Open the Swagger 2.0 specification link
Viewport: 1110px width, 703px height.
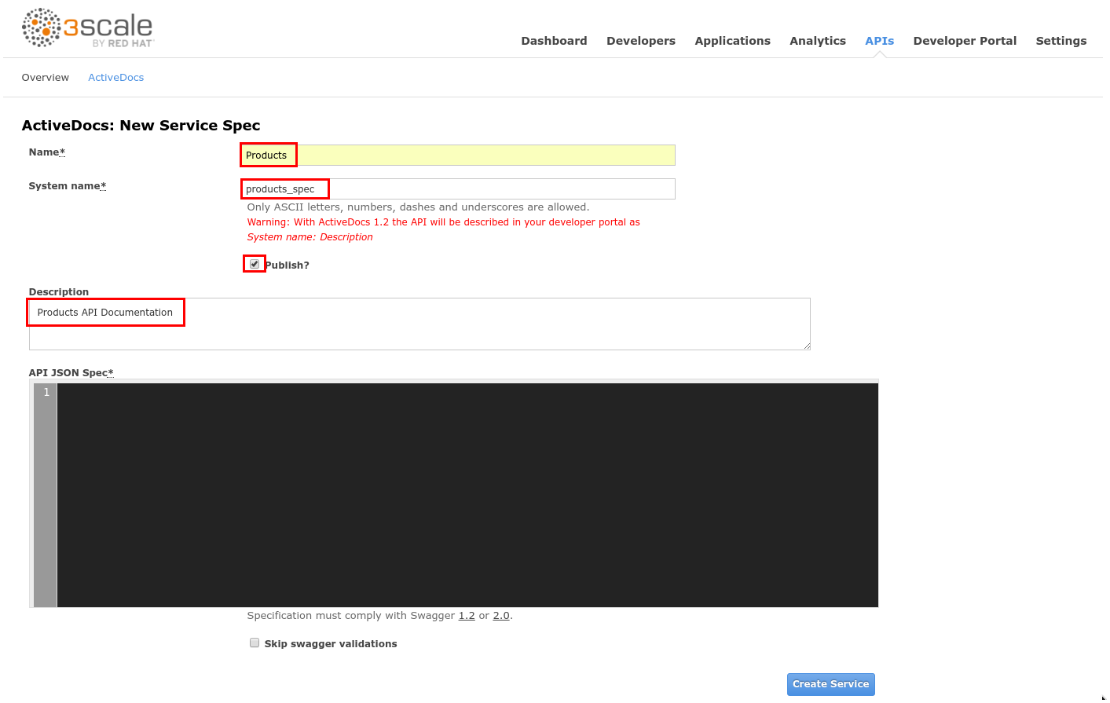pos(501,616)
